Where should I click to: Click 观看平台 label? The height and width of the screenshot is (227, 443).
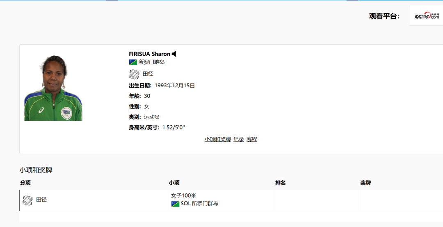(x=384, y=16)
